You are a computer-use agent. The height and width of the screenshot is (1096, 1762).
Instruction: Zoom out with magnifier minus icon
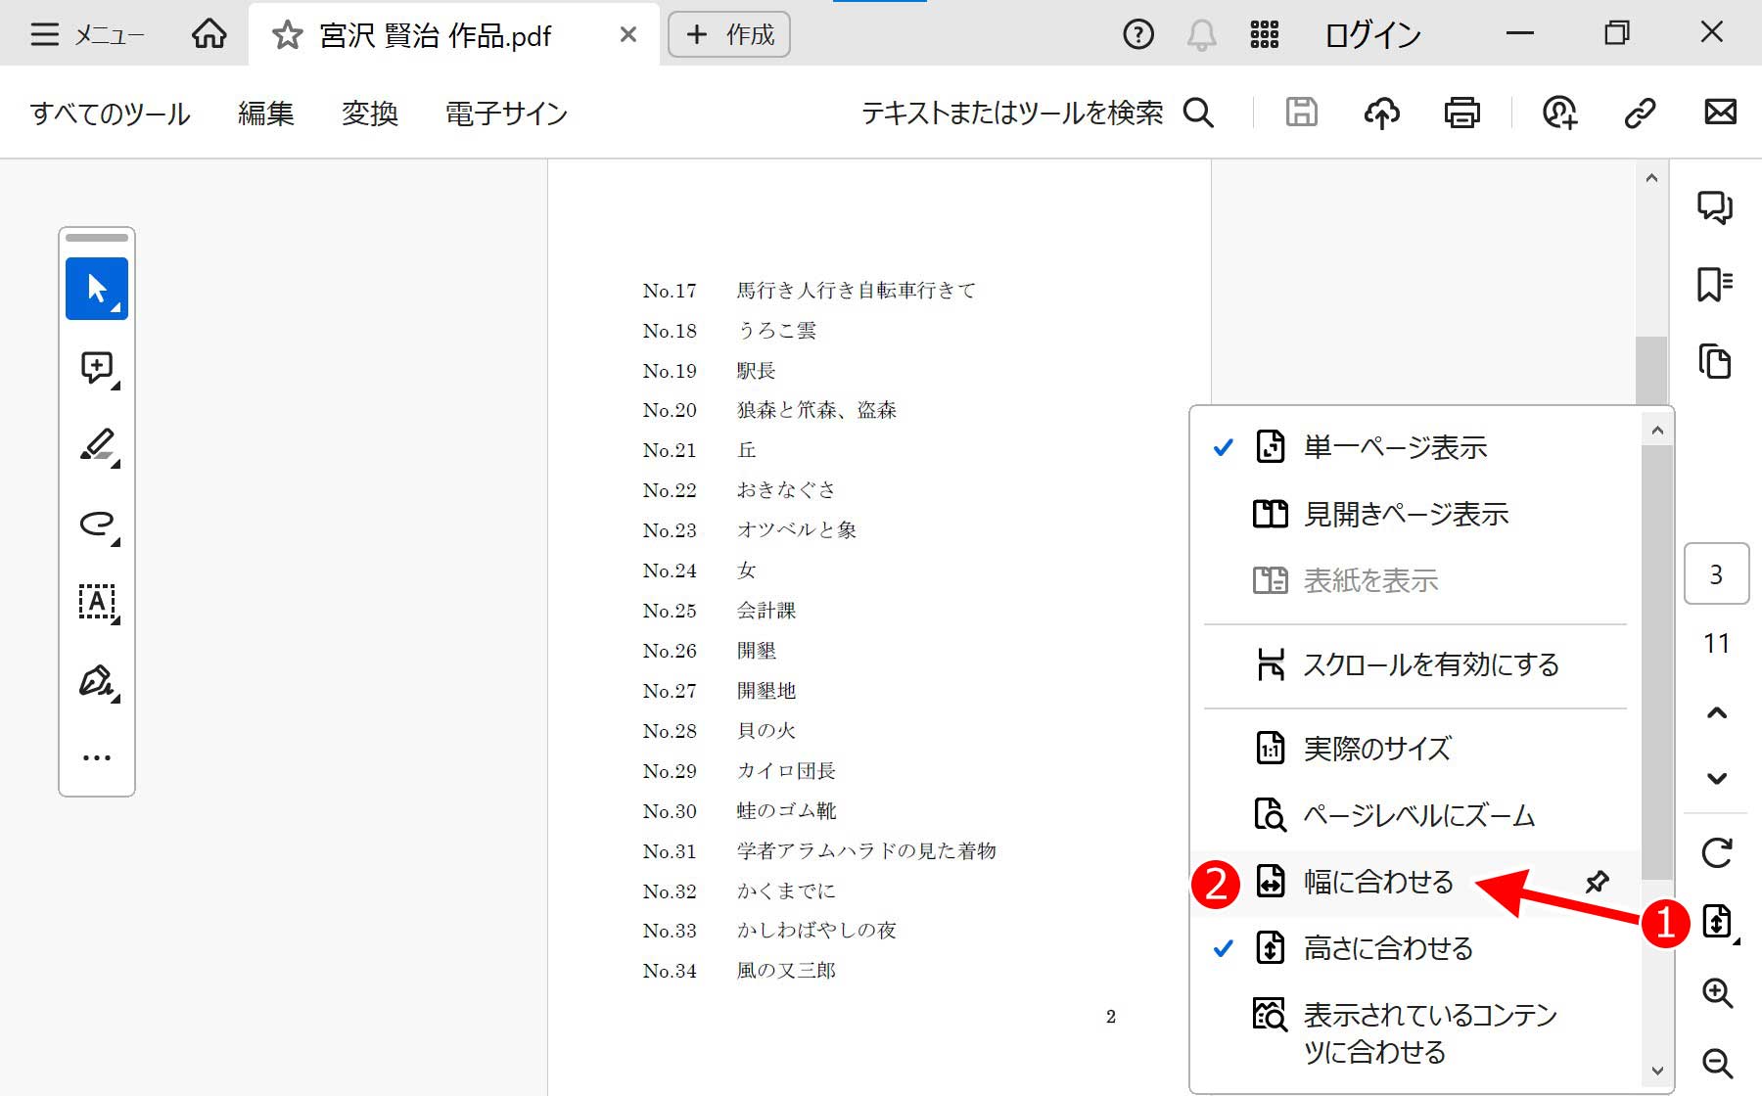click(1717, 1064)
